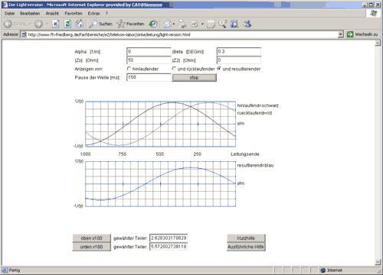Open the Back button history dropdown
Viewport: 383px width, 275px height.
30,24
